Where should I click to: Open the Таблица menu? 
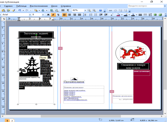click(x=21, y=6)
